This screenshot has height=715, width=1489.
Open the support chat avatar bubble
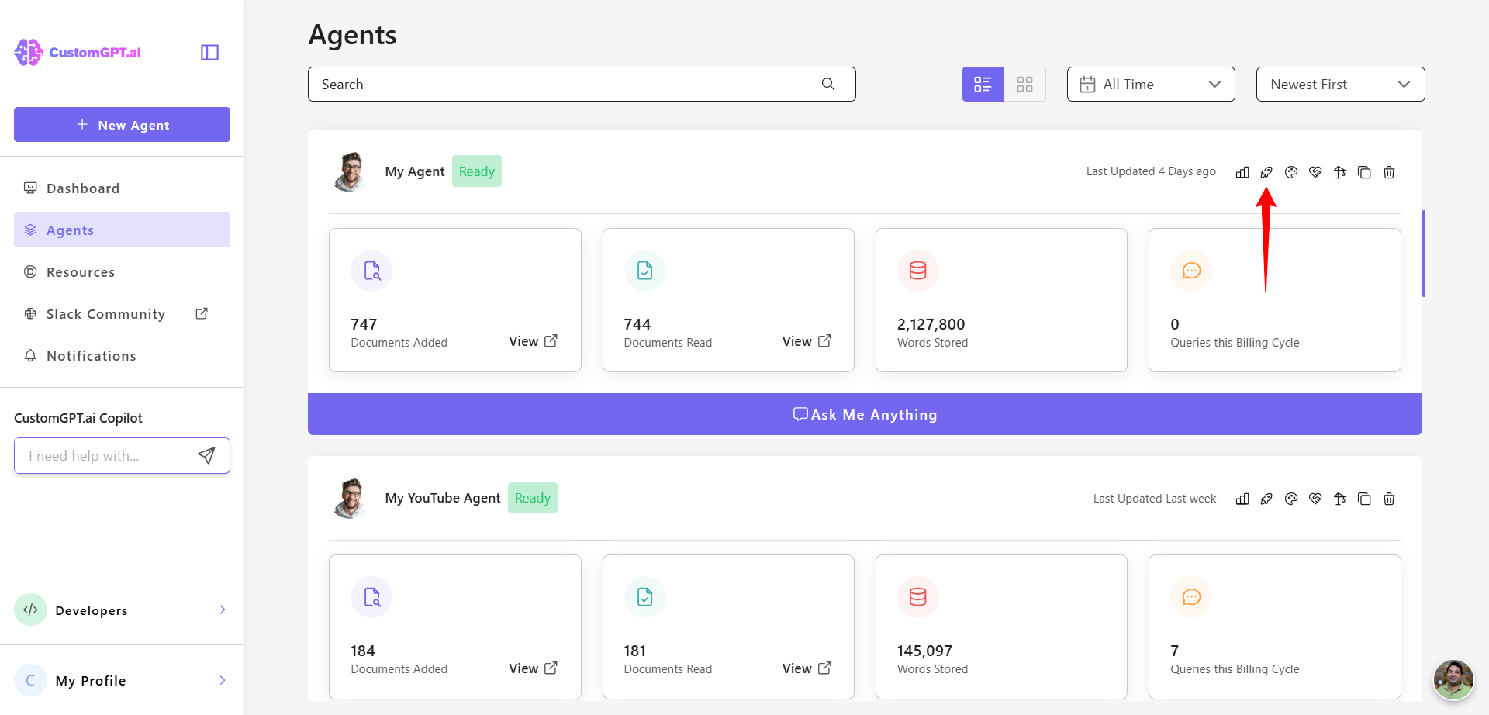click(x=1453, y=680)
